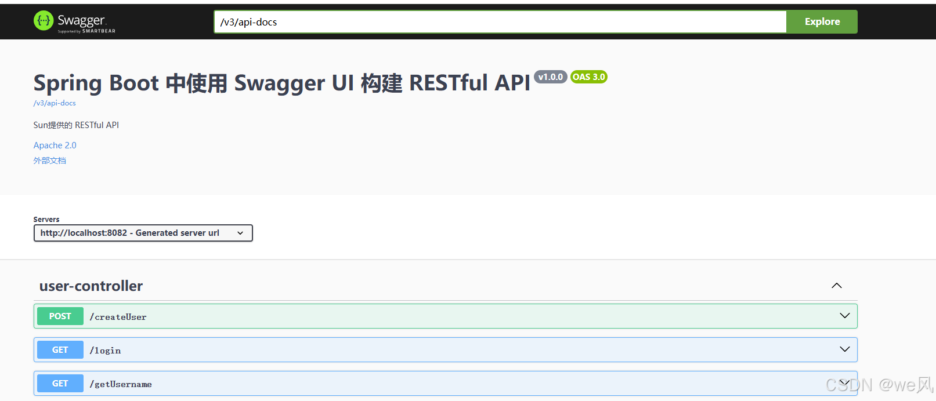Viewport: 936px width, 401px height.
Task: Click the /createUser path label
Action: [118, 316]
